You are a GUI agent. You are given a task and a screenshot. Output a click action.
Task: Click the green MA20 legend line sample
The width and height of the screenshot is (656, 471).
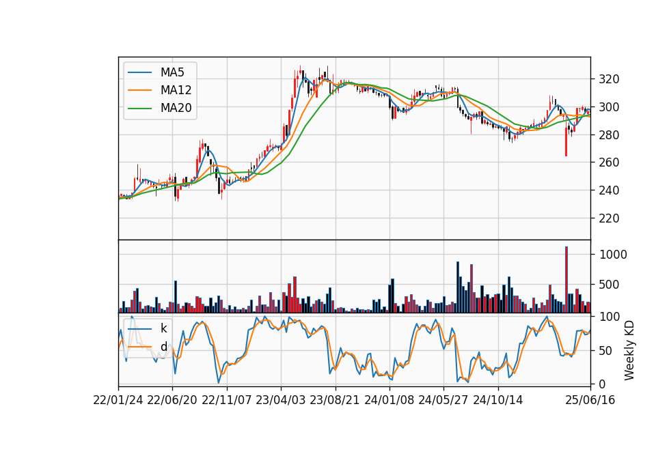point(139,108)
